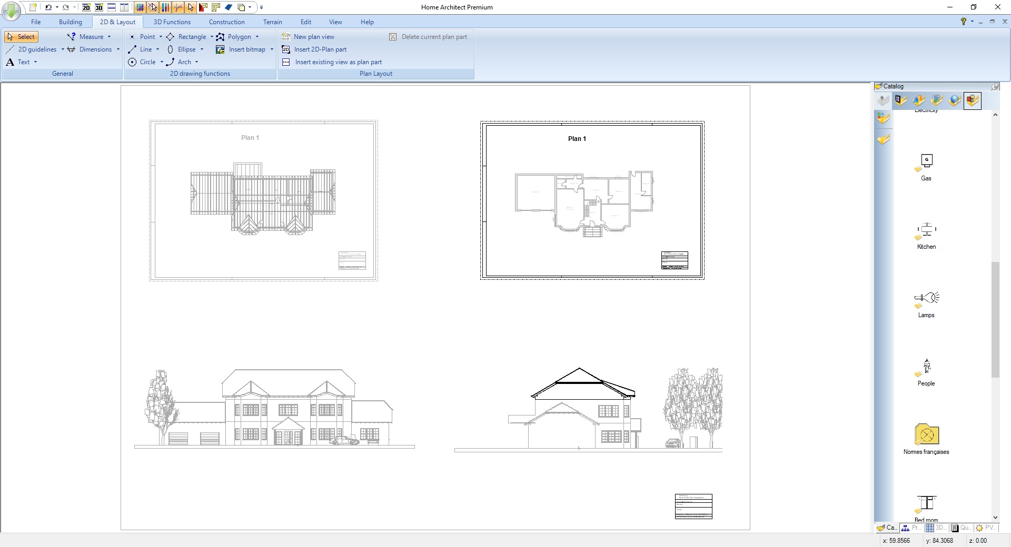Expand the Dimensions dropdown

point(118,49)
